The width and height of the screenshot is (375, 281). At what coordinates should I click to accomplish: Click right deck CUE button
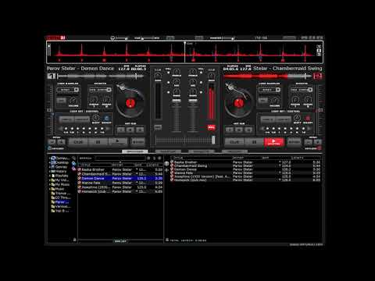tap(234, 142)
